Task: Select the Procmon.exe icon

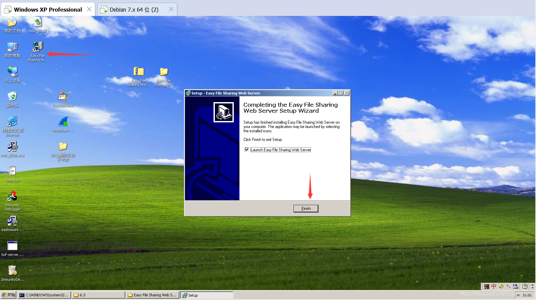Action: point(63,99)
